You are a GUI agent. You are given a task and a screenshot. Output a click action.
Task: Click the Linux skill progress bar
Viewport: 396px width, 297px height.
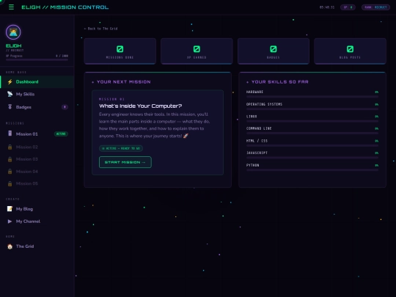(x=312, y=121)
